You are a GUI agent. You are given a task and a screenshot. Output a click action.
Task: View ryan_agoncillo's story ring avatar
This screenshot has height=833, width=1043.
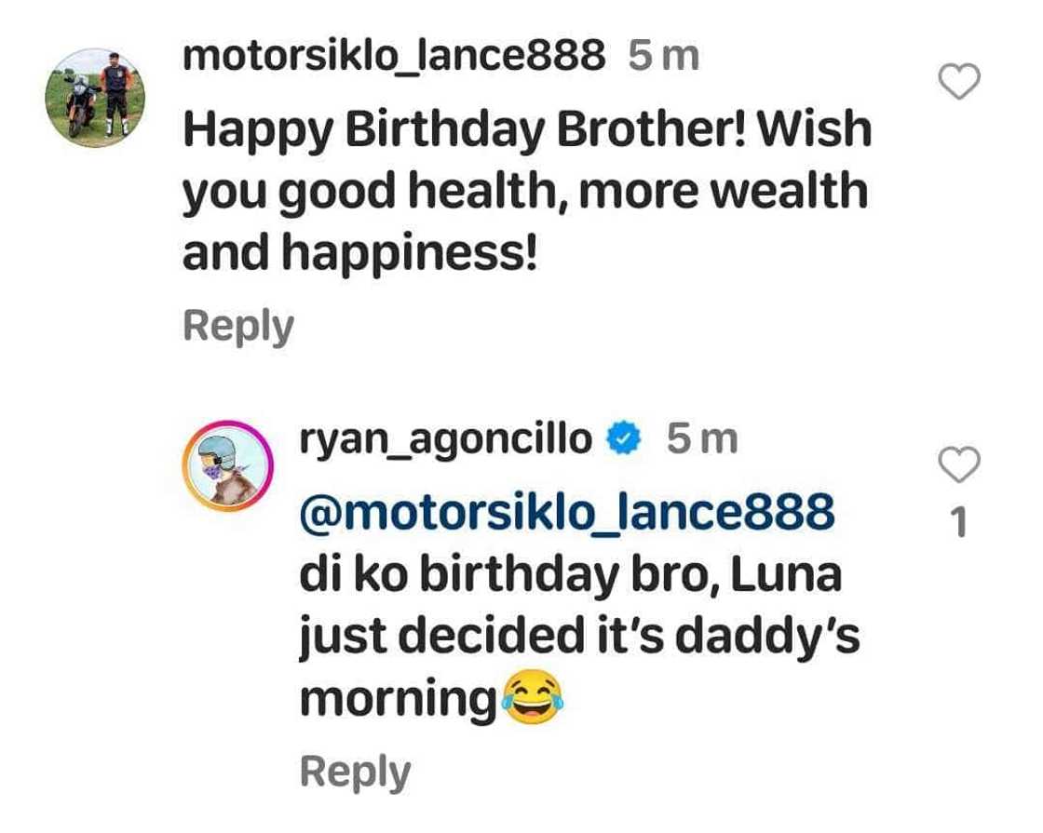227,464
